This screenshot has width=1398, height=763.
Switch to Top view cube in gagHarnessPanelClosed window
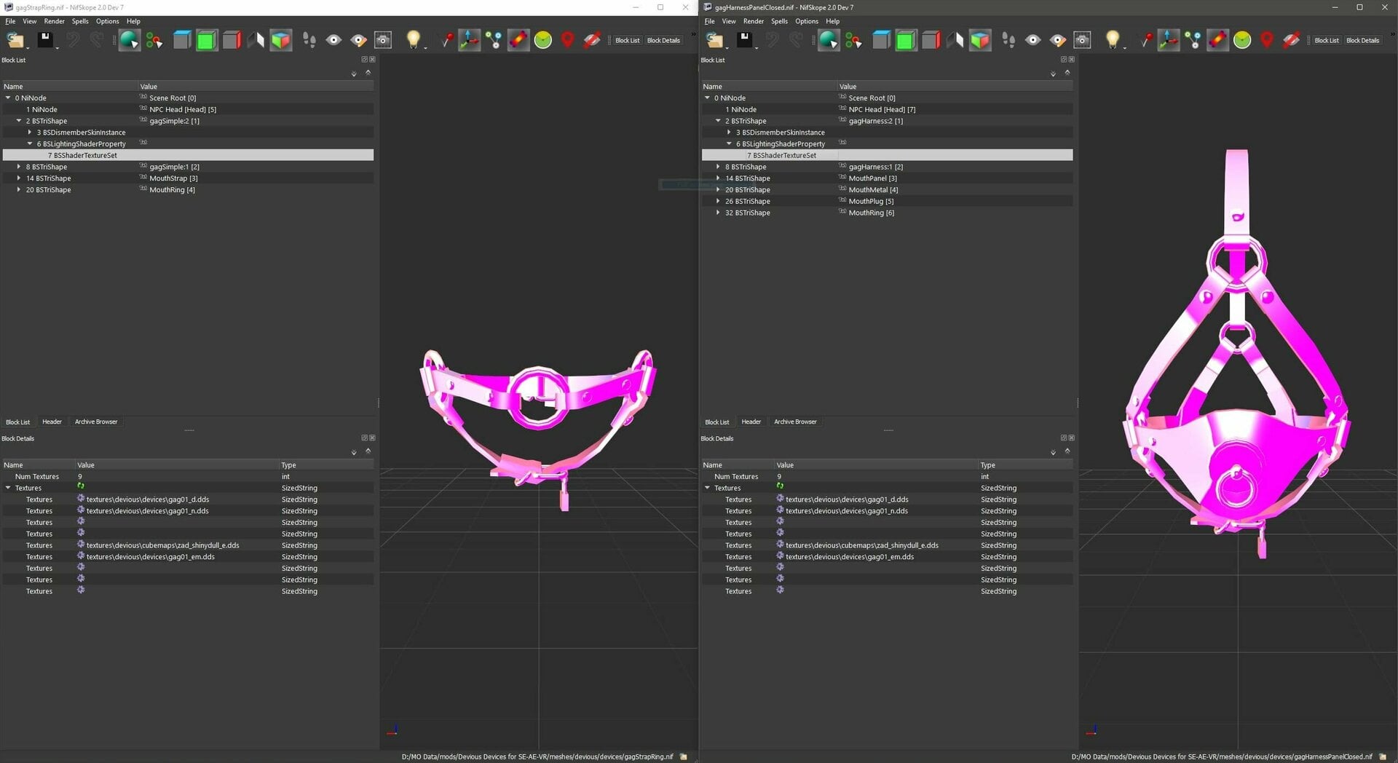click(x=880, y=40)
